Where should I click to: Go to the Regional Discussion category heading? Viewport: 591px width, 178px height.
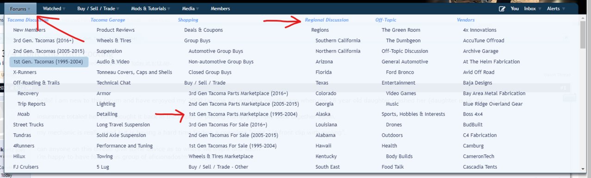(326, 20)
